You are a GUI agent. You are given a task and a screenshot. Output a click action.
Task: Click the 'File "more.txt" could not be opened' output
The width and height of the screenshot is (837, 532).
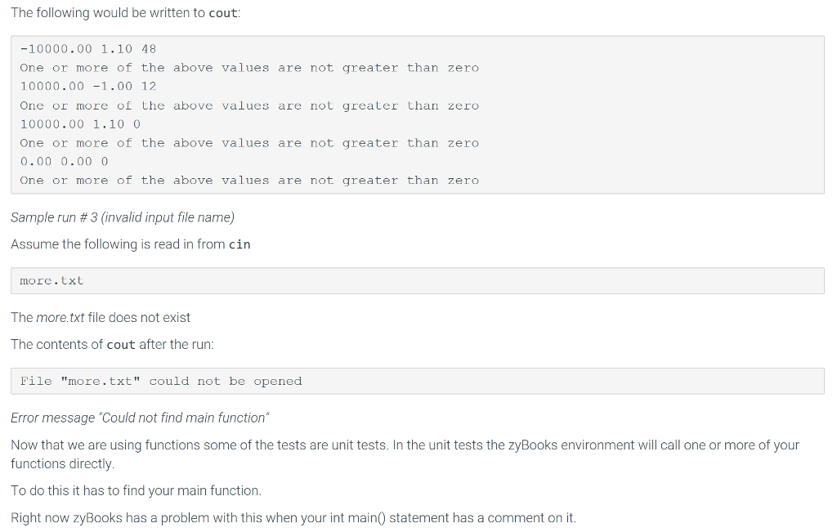(x=161, y=382)
